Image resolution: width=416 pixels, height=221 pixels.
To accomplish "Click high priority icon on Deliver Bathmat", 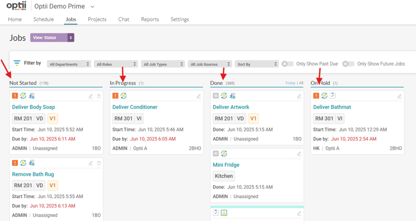I will [x=316, y=96].
